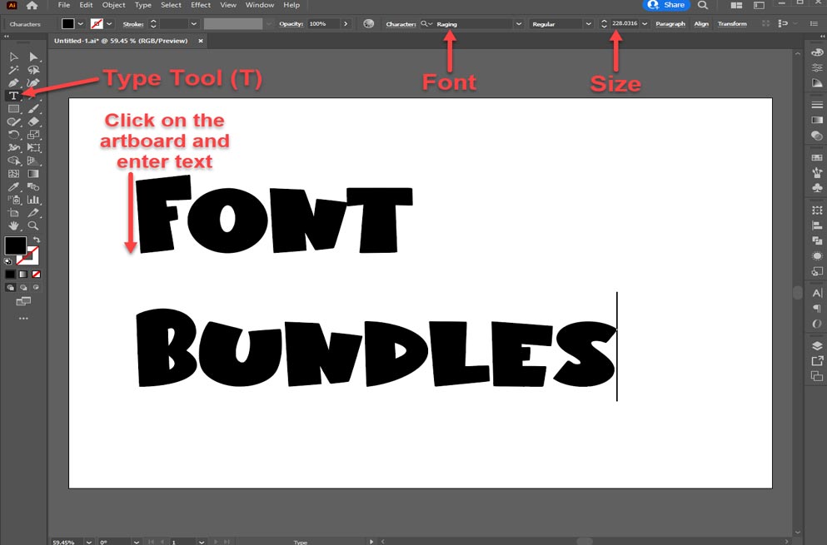
Task: Open the Edit menu
Action: 86,5
